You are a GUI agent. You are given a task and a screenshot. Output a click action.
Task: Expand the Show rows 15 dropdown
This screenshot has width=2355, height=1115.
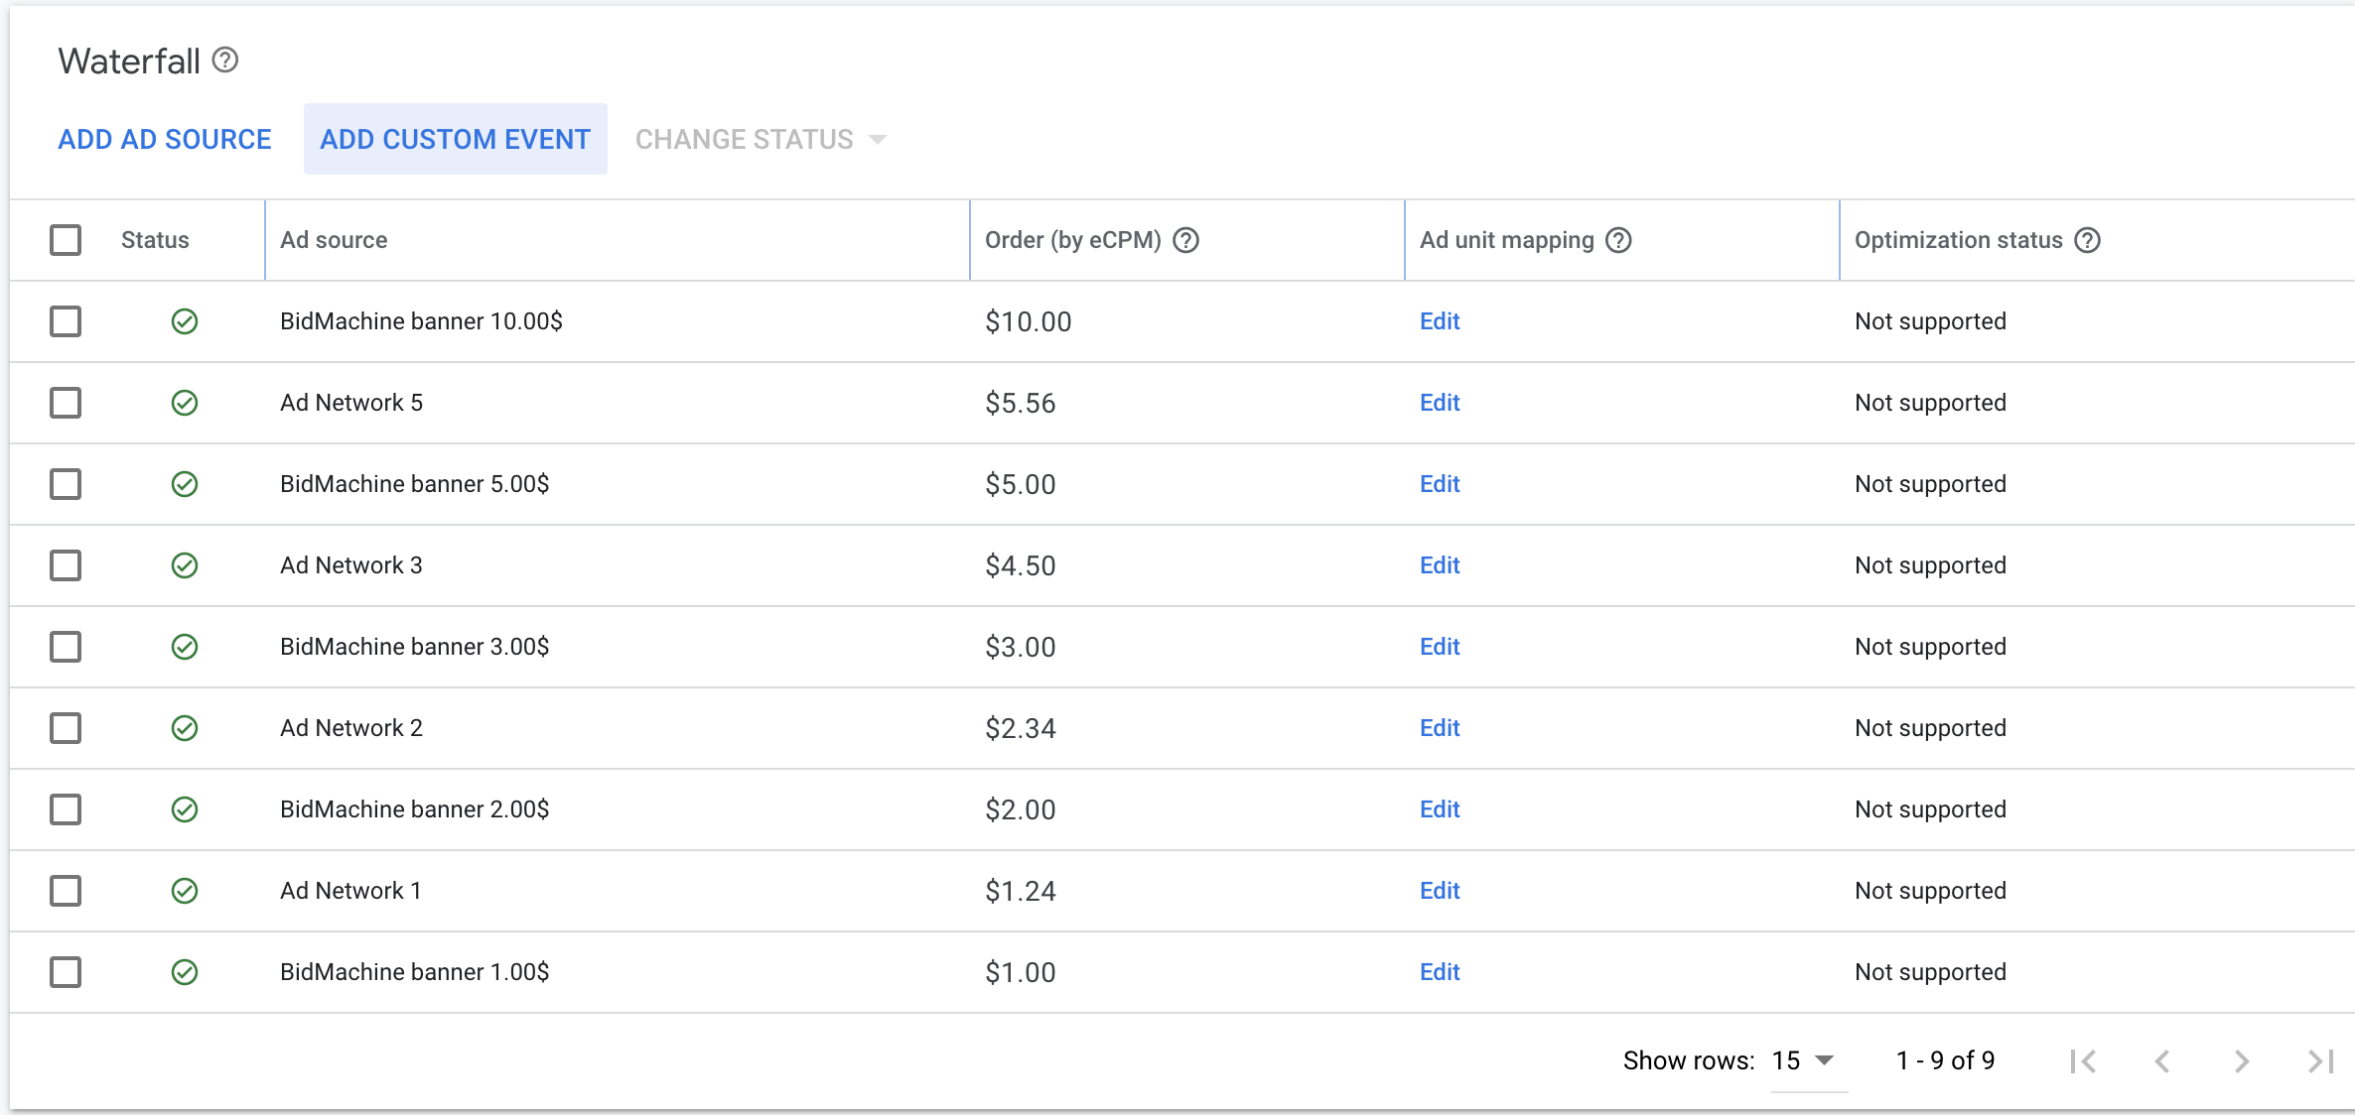[x=1803, y=1060]
